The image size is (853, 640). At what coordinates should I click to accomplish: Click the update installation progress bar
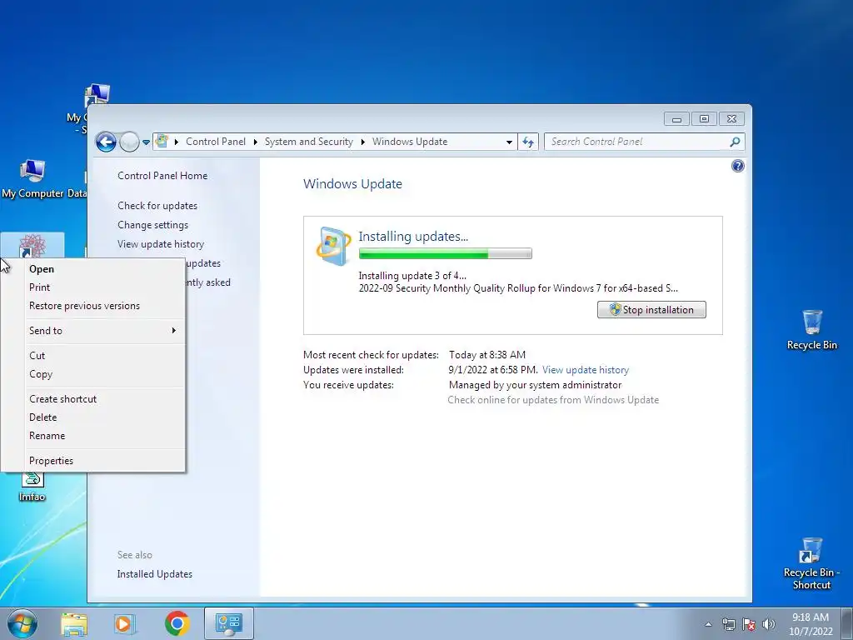445,253
